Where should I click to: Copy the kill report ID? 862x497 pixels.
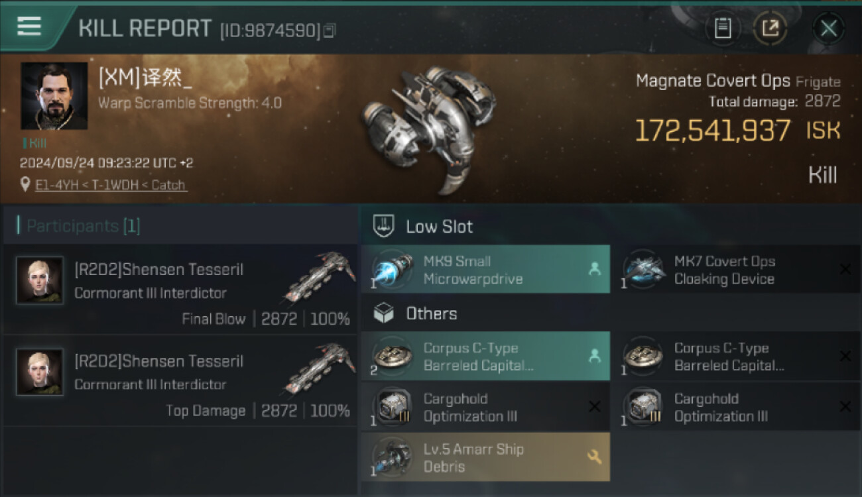click(330, 30)
